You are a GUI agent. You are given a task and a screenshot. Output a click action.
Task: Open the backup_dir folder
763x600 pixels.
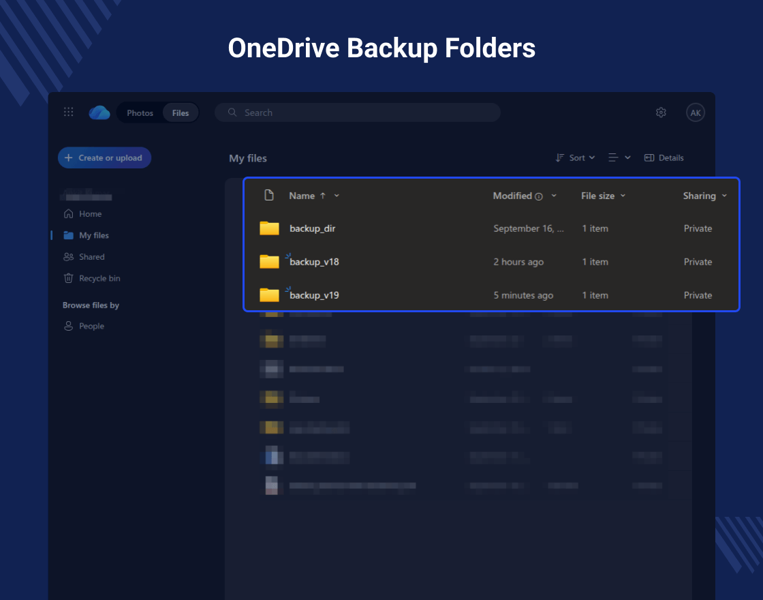tap(313, 228)
